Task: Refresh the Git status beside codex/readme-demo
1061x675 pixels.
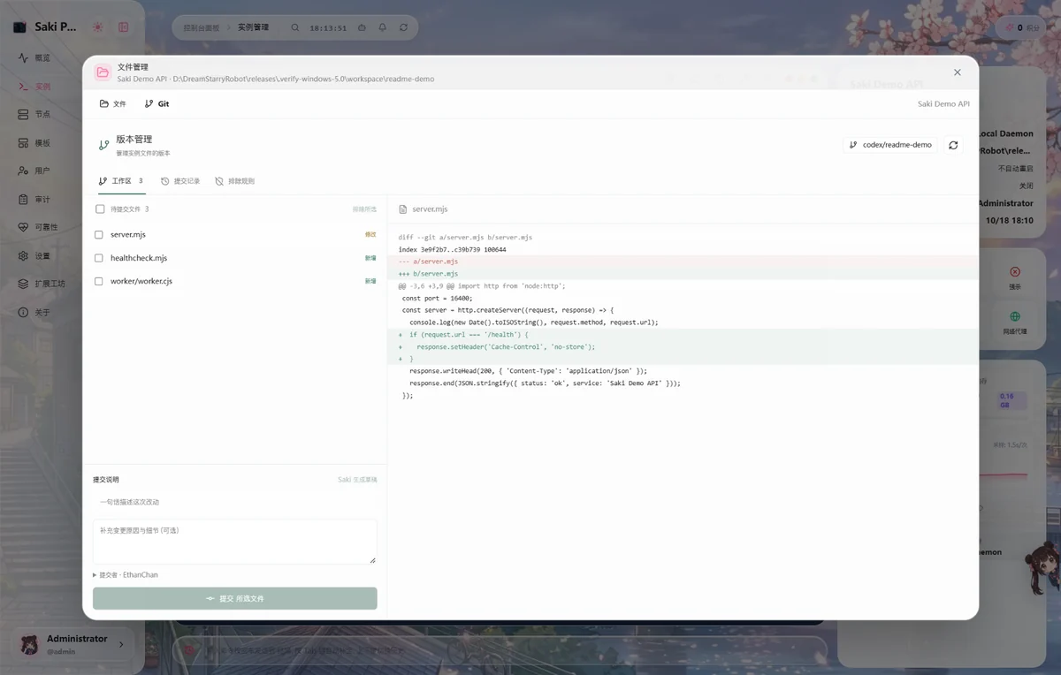Action: tap(953, 145)
